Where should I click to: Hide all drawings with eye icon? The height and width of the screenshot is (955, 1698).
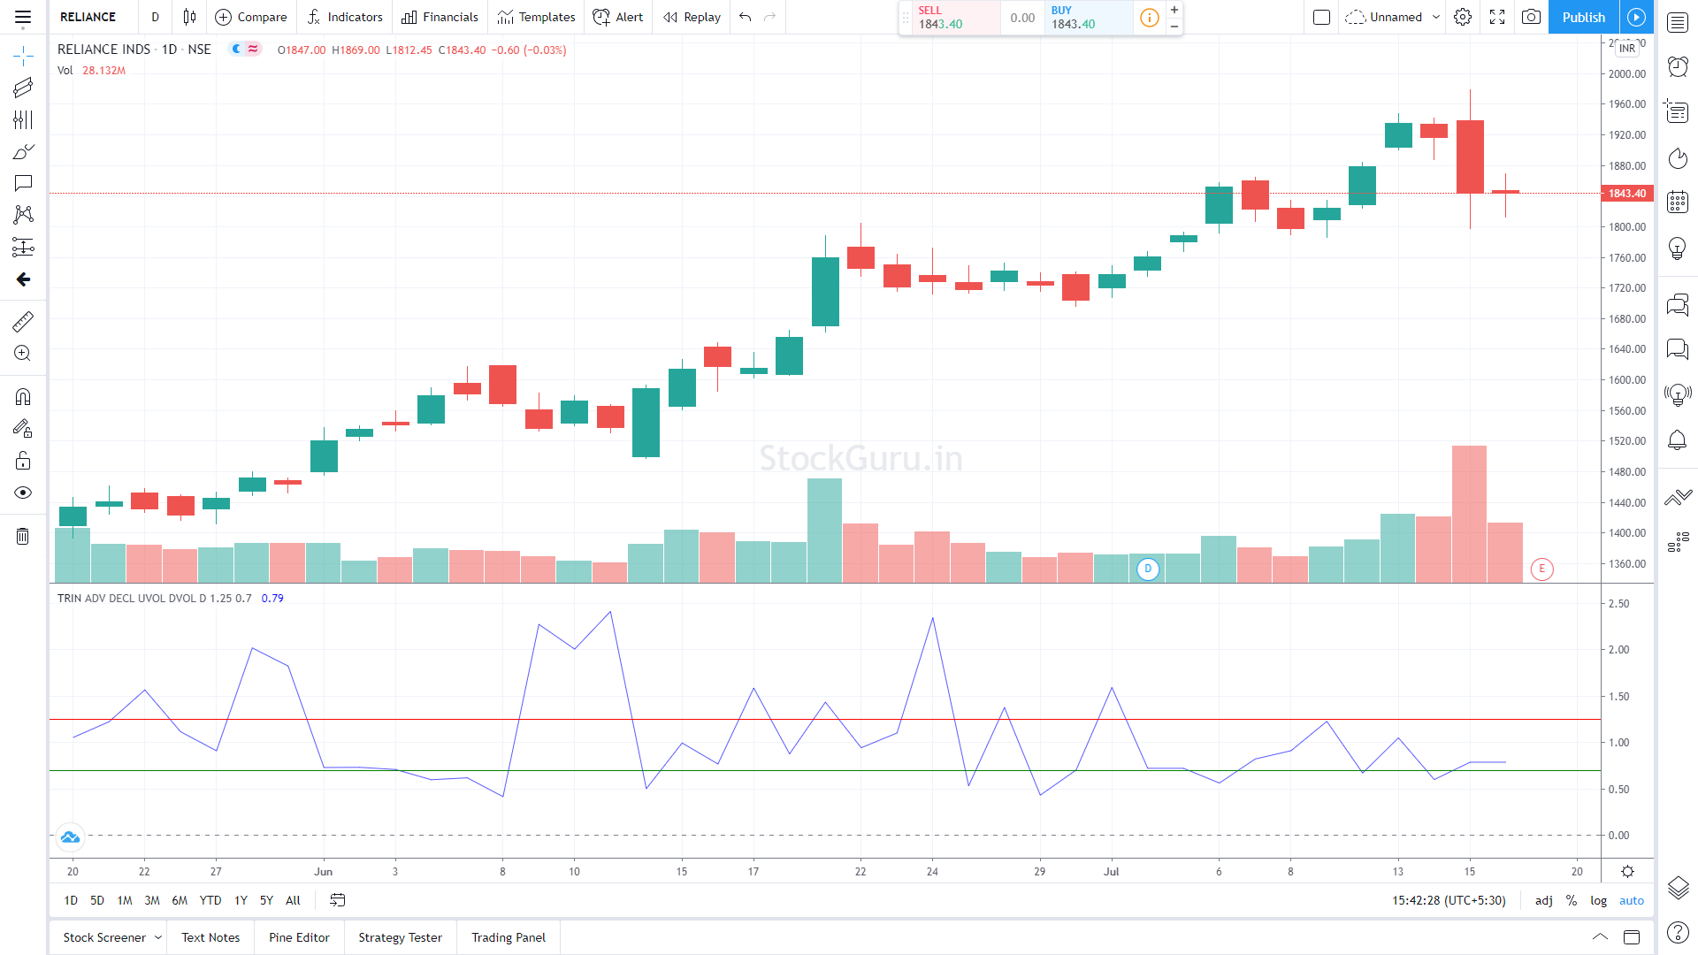(23, 493)
